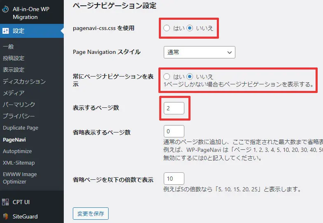Open ディスカッション settings page

(24, 81)
